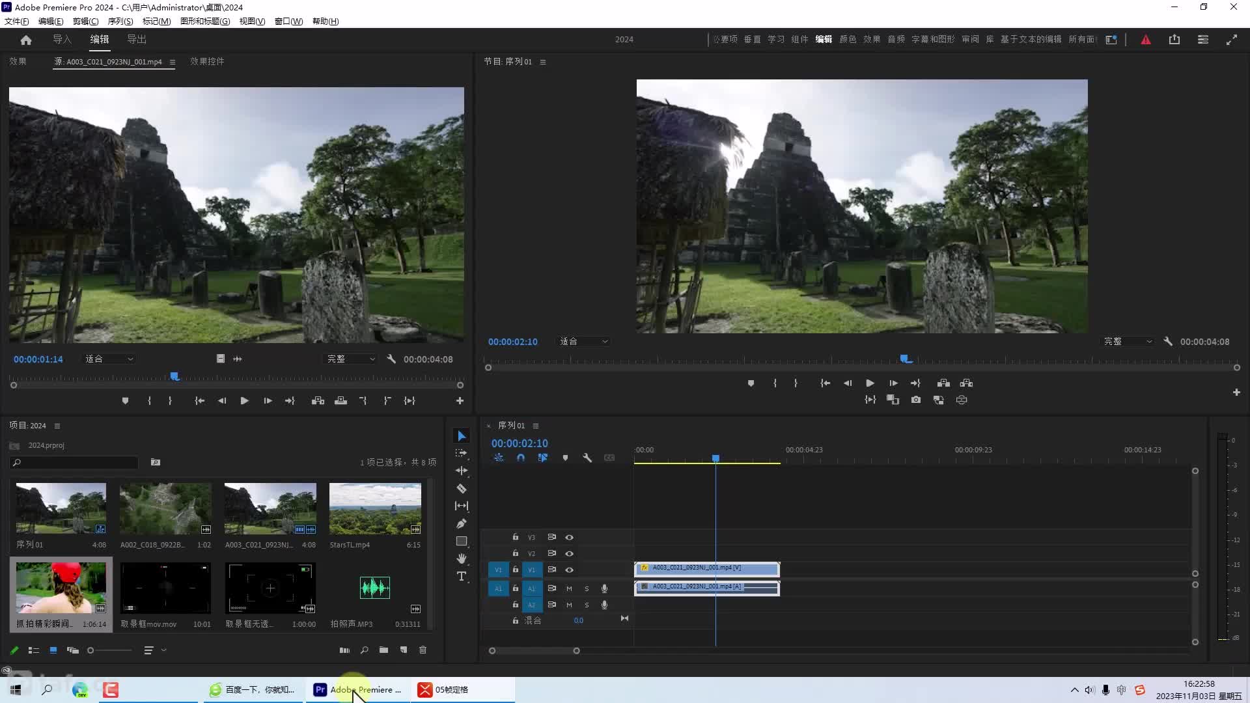Select the Pen tool
Image resolution: width=1250 pixels, height=703 pixels.
click(x=462, y=523)
